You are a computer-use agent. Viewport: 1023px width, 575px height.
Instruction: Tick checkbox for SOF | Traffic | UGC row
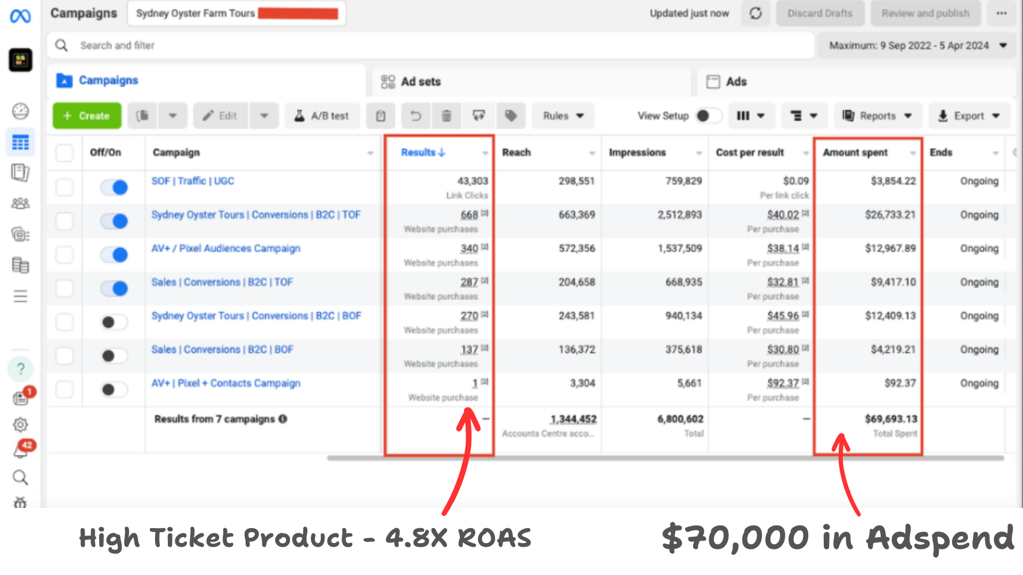point(64,187)
